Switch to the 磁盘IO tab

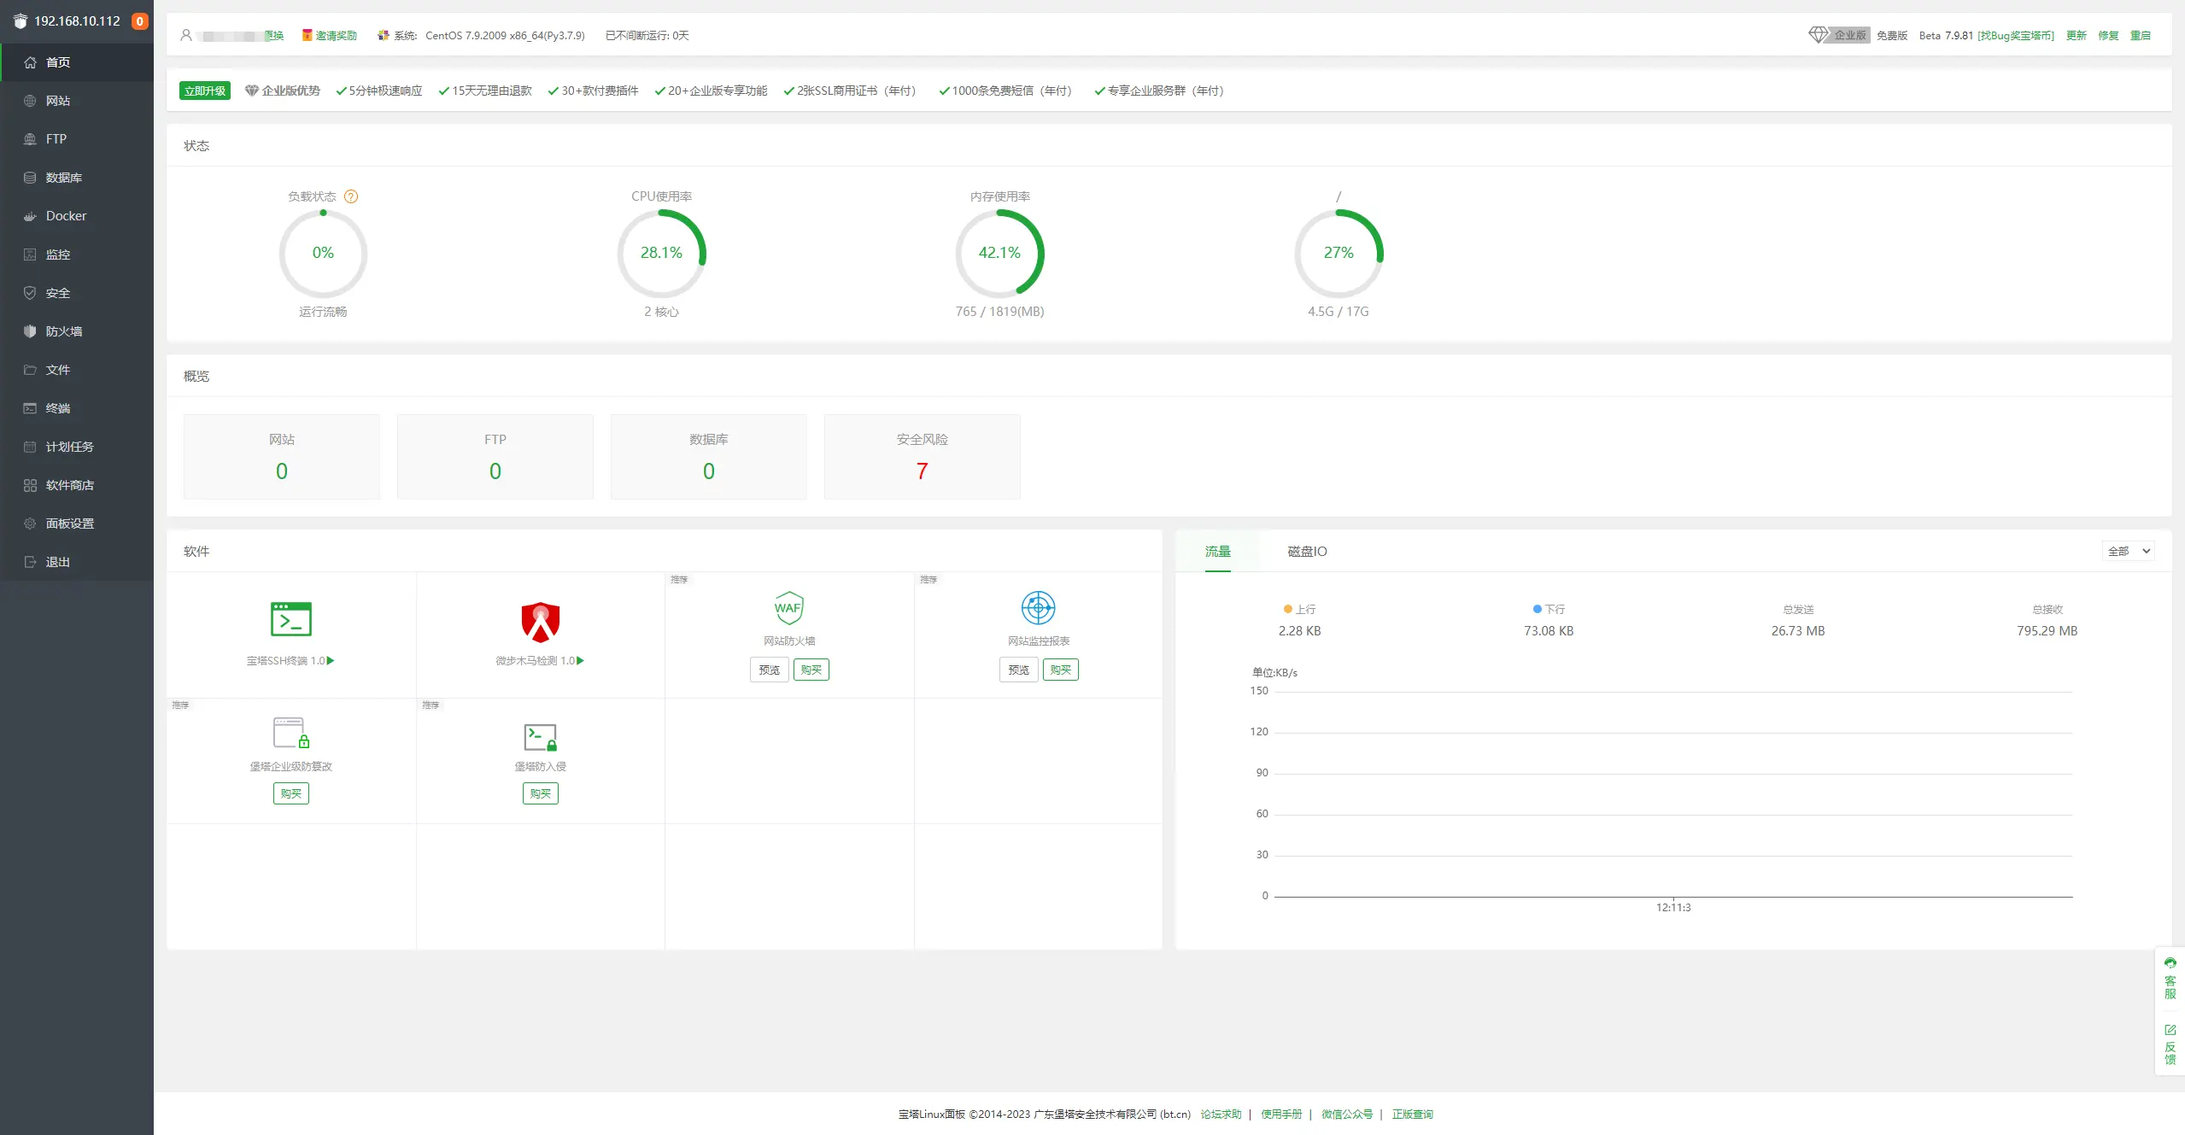point(1307,552)
